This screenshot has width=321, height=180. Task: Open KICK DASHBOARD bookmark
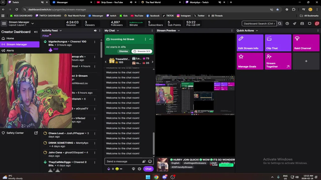point(21,15)
